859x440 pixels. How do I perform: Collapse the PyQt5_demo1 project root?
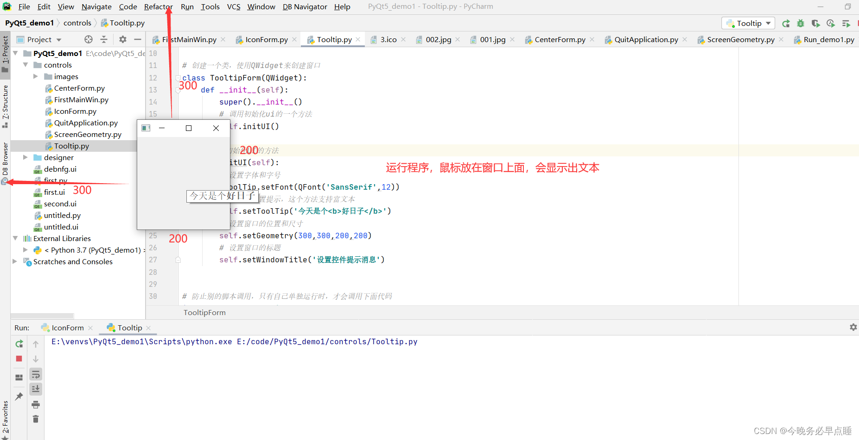pyautogui.click(x=15, y=53)
